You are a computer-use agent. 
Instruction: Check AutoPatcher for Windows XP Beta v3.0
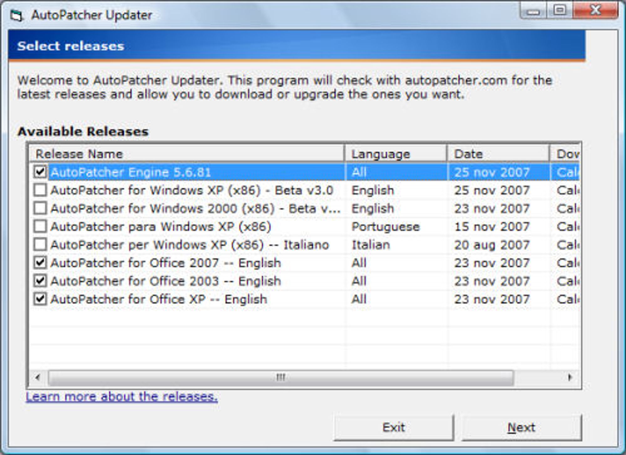[40, 190]
